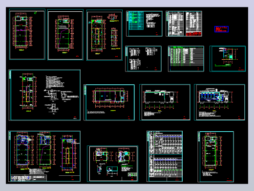This screenshot has width=254, height=191.
Task: Open the sheet with cyan table and notes
Action: pyautogui.click(x=144, y=24)
